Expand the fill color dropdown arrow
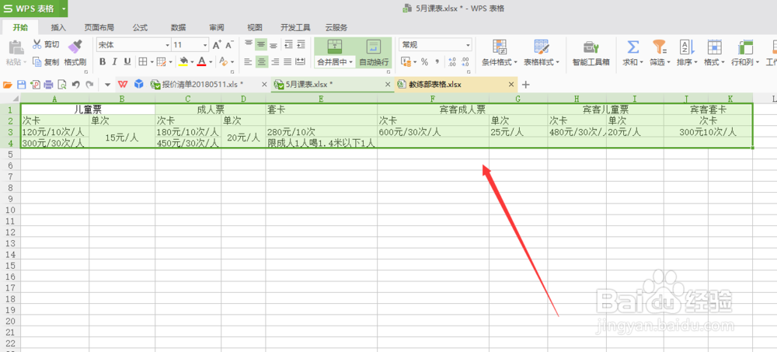 click(x=192, y=62)
